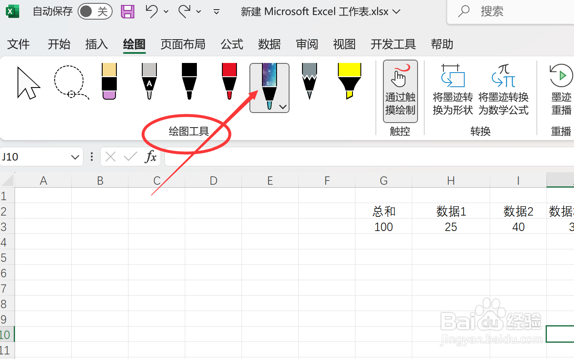Switch to the 开始 ribbon tab
This screenshot has height=359, width=574.
[x=59, y=44]
